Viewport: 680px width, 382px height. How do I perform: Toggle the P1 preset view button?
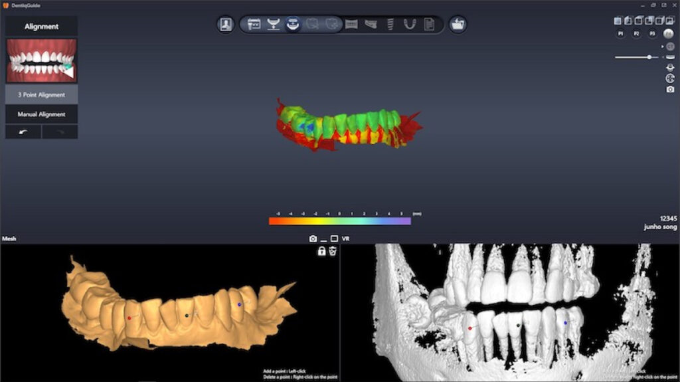621,33
